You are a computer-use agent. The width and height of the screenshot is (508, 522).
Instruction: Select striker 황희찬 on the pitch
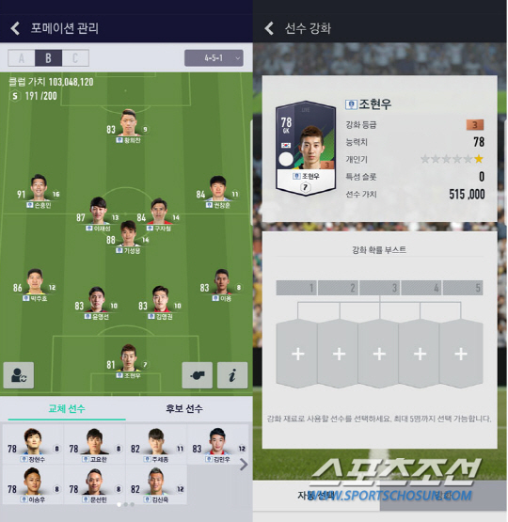128,127
